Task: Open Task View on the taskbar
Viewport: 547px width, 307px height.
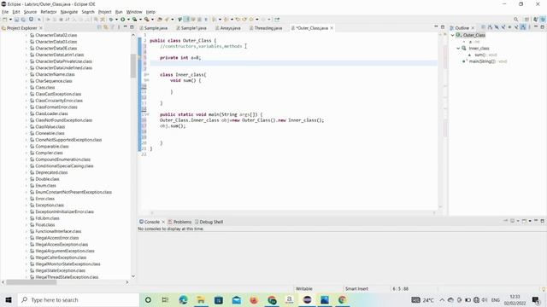Action: [x=165, y=299]
